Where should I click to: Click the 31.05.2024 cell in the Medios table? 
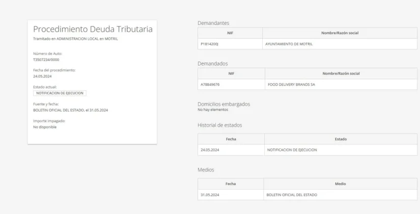click(x=231, y=195)
